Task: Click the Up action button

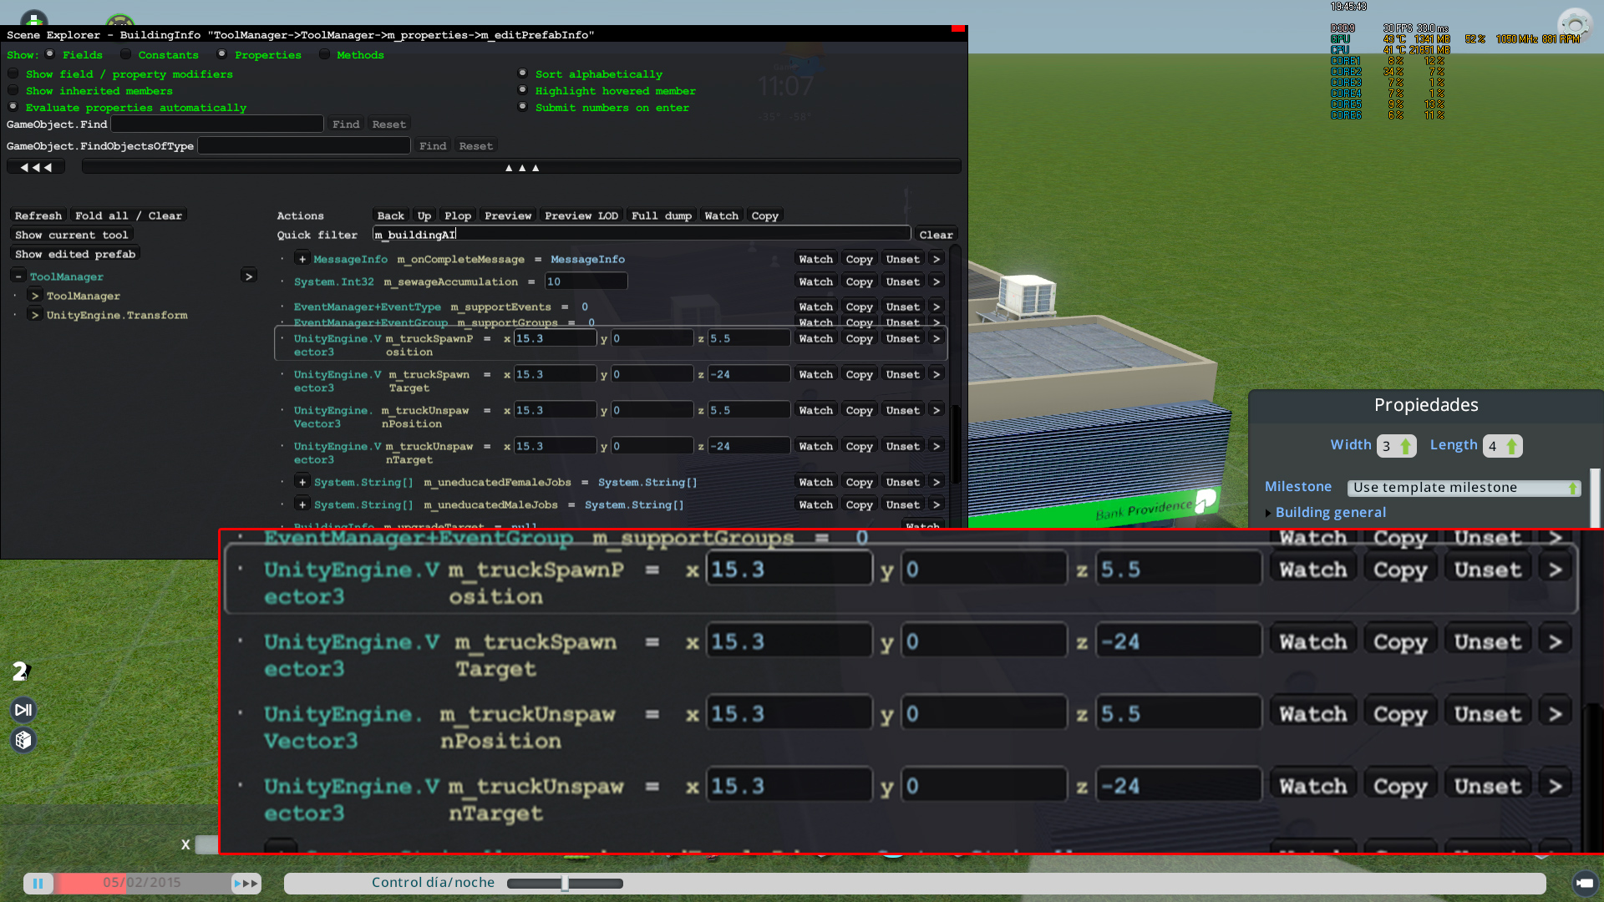Action: pyautogui.click(x=424, y=215)
